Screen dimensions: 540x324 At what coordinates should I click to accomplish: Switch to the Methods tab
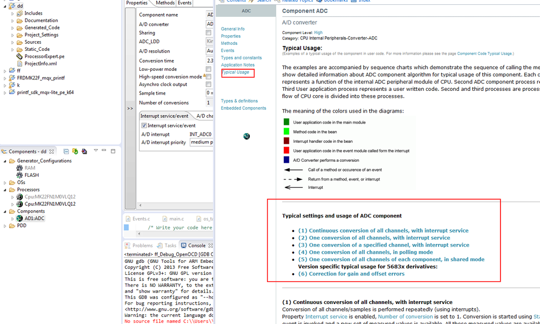click(x=165, y=3)
